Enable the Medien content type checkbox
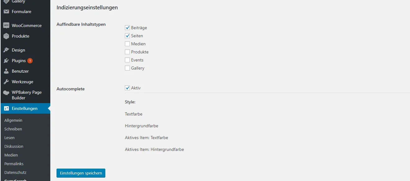Viewport: 410px width, 181px height. click(127, 44)
